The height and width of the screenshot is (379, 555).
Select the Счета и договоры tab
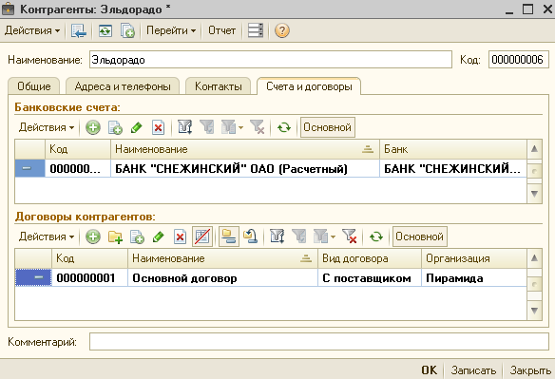tap(309, 86)
